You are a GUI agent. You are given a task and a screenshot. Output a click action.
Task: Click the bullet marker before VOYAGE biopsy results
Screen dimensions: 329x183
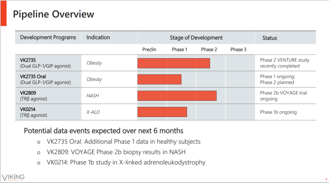39,152
